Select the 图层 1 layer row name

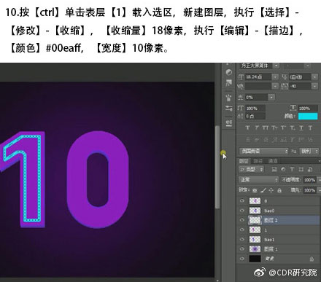point(271,249)
